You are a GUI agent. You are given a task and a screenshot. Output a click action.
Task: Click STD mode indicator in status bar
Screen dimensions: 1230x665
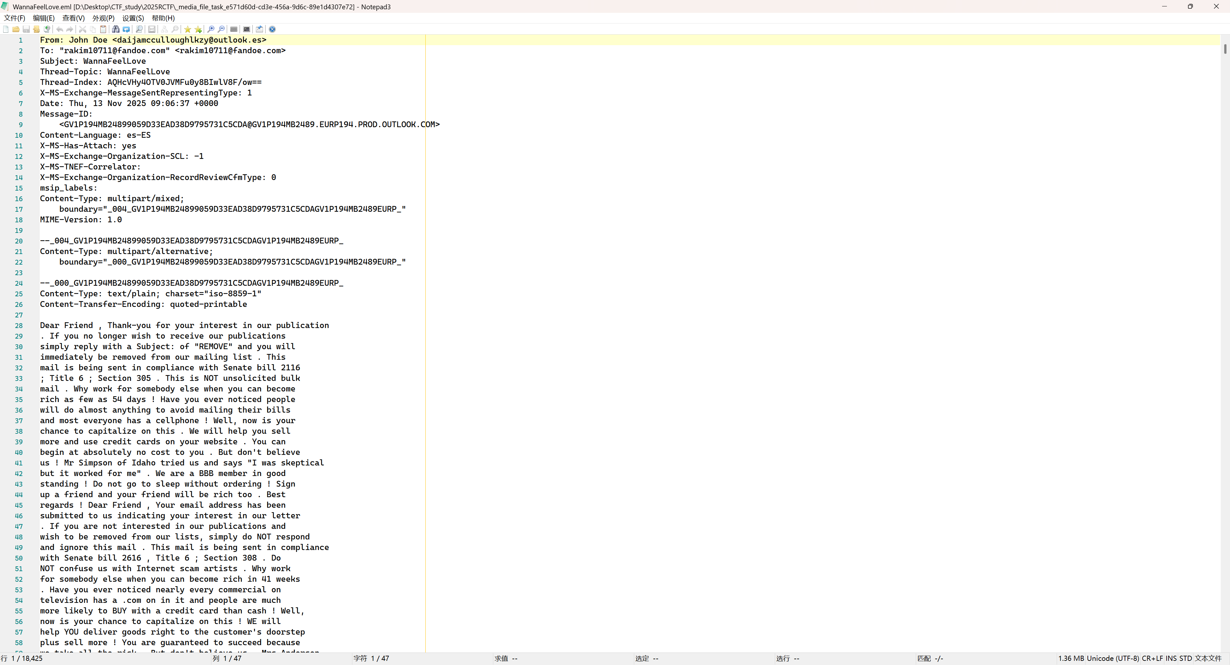click(x=1185, y=658)
